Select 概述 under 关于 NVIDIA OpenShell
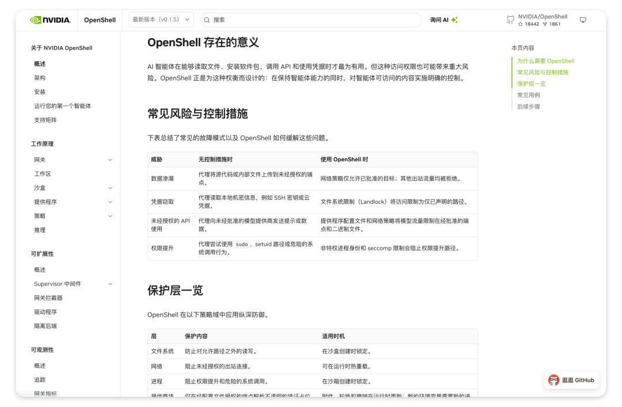 click(x=40, y=64)
